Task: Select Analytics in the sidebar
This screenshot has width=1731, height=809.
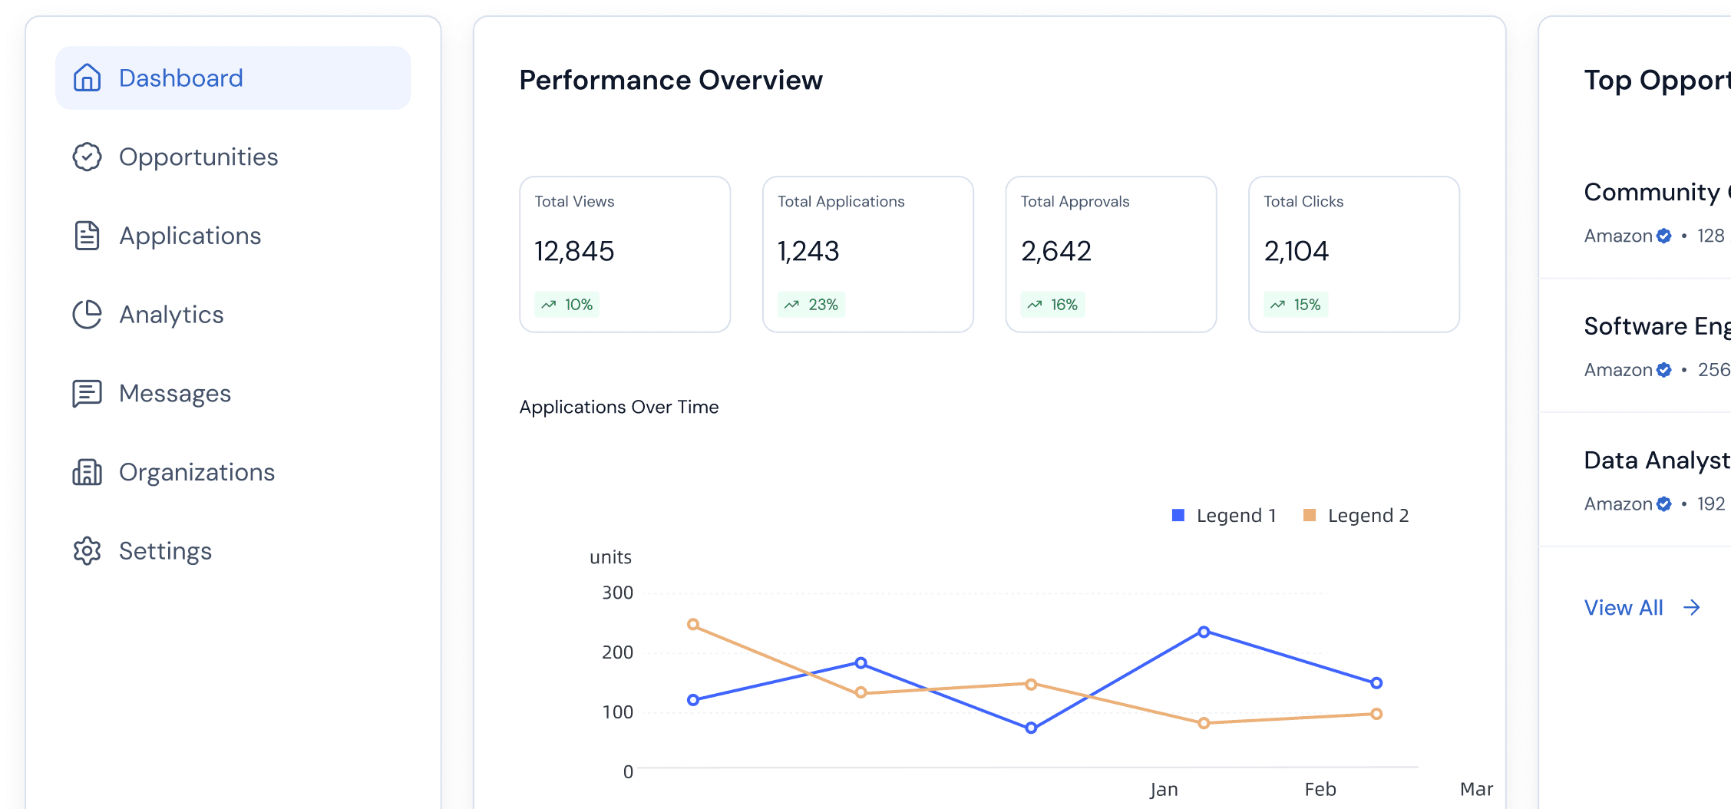Action: pyautogui.click(x=233, y=315)
